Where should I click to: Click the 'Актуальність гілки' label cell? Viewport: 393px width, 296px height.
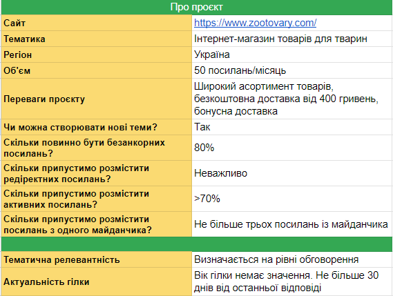(97, 282)
